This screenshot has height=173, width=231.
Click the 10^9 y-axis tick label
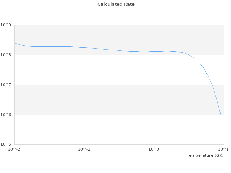coord(6,25)
